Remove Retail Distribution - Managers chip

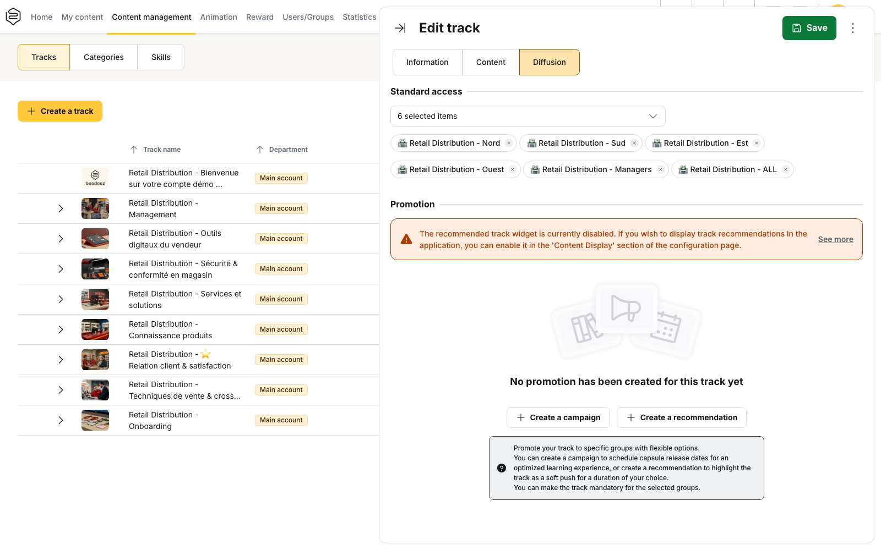click(x=661, y=169)
